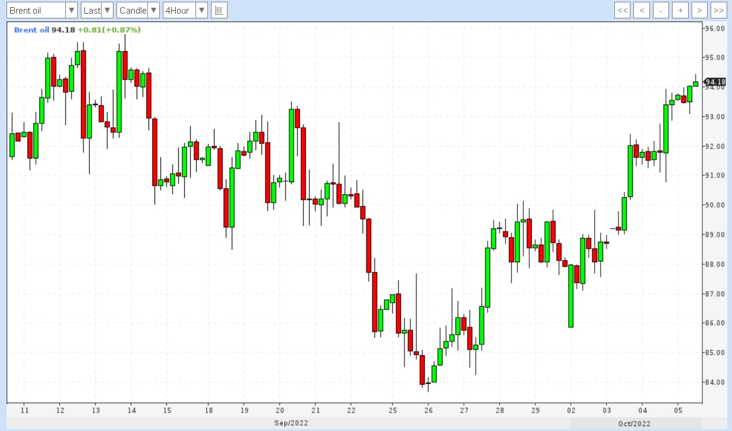Jump to earliest data with << button

pos(622,11)
